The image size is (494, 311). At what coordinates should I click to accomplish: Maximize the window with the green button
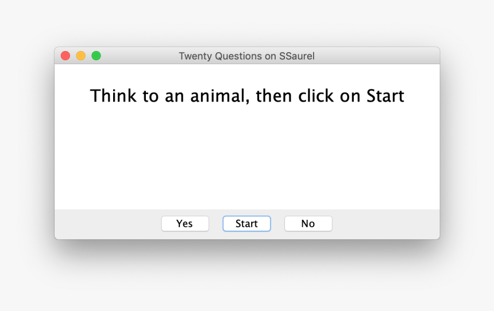click(x=97, y=56)
